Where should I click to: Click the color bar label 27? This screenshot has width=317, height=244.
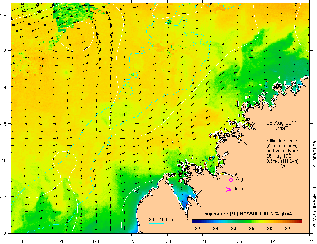(x=287, y=229)
